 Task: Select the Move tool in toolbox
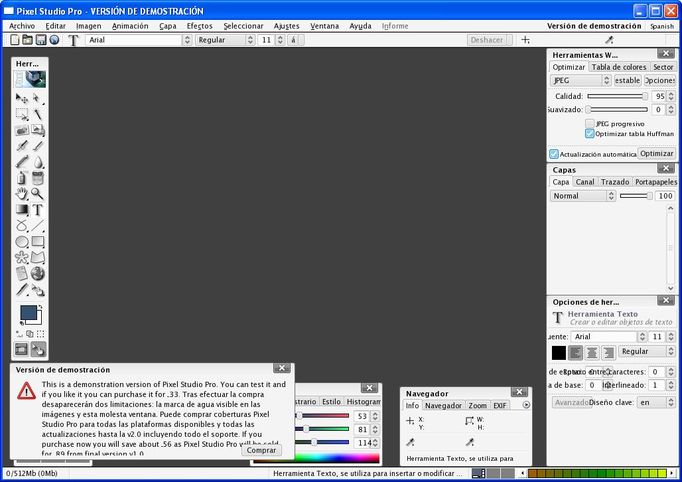click(x=21, y=98)
